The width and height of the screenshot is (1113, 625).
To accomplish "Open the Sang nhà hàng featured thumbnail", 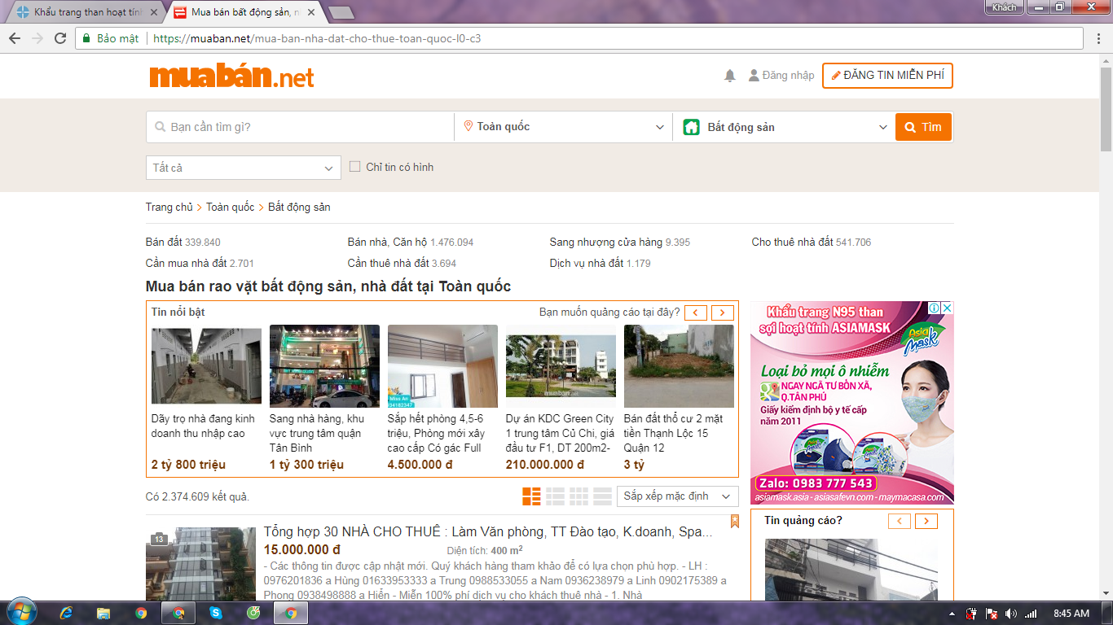I will tap(324, 366).
